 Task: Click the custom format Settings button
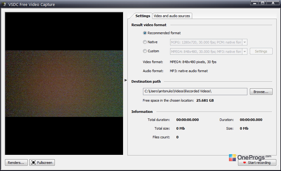[x=261, y=51]
